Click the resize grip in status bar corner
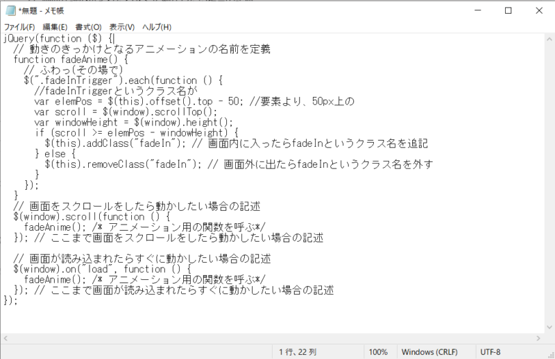Viewport: 555px width, 359px height. (x=551, y=355)
